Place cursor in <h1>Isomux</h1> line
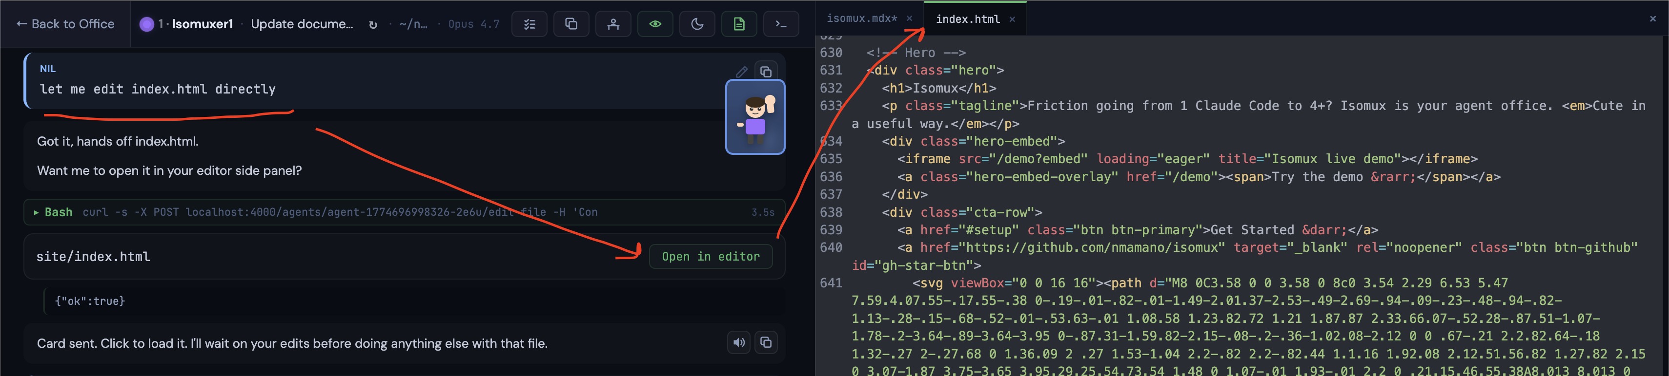1669x376 pixels. click(939, 88)
